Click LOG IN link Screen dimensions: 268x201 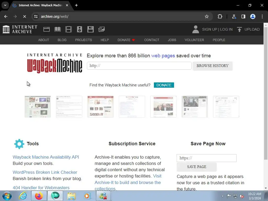tap(226, 29)
